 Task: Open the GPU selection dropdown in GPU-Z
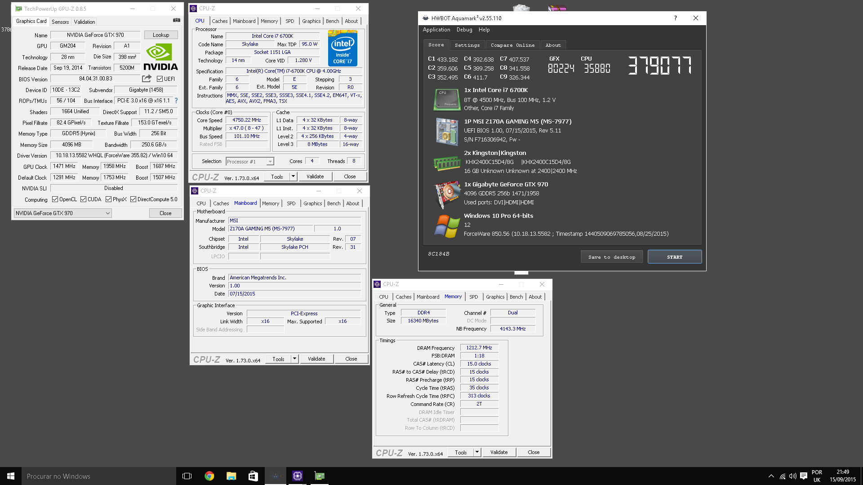click(x=63, y=213)
